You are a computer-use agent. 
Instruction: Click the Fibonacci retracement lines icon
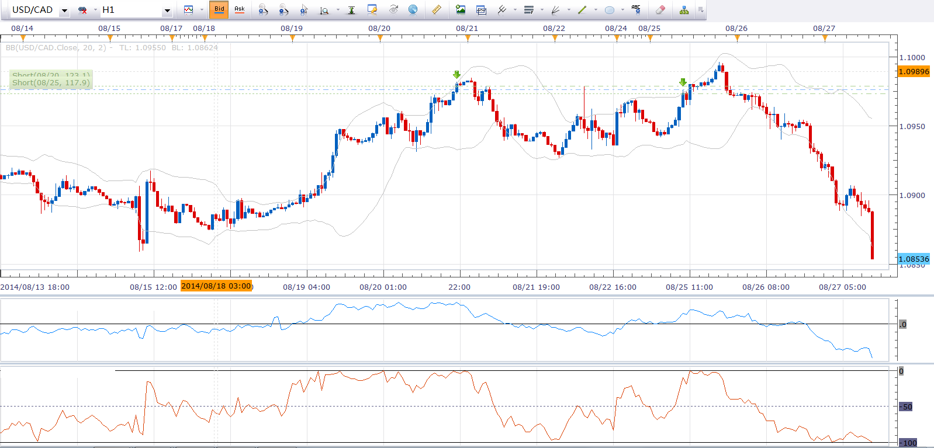(x=528, y=9)
